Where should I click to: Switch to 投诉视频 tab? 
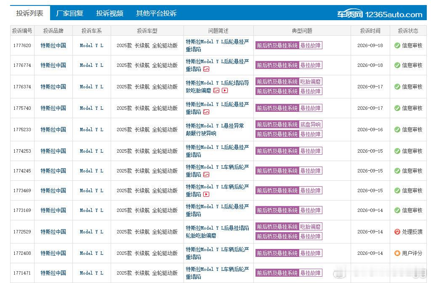pos(110,13)
